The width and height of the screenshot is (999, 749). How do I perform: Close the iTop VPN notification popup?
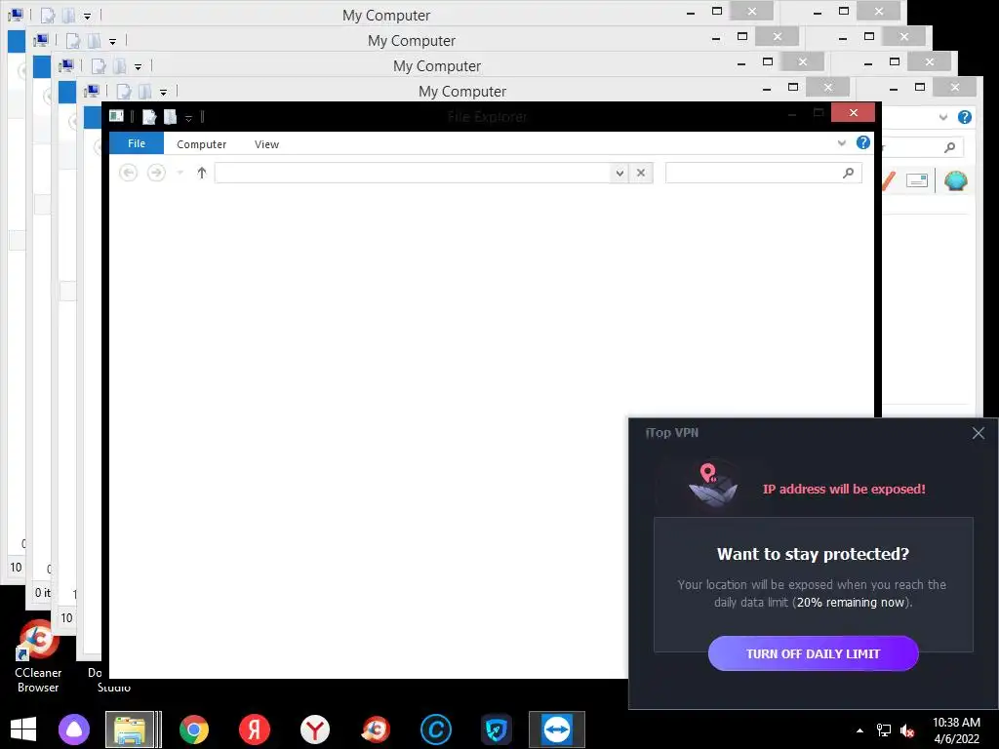(978, 433)
